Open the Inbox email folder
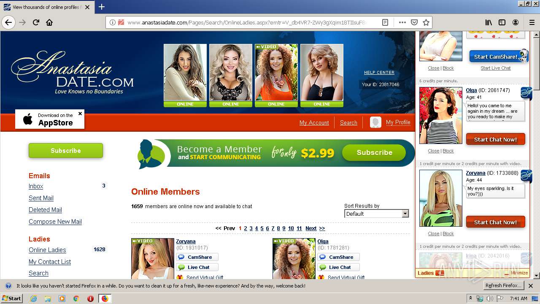This screenshot has height=304, width=540. click(x=36, y=186)
